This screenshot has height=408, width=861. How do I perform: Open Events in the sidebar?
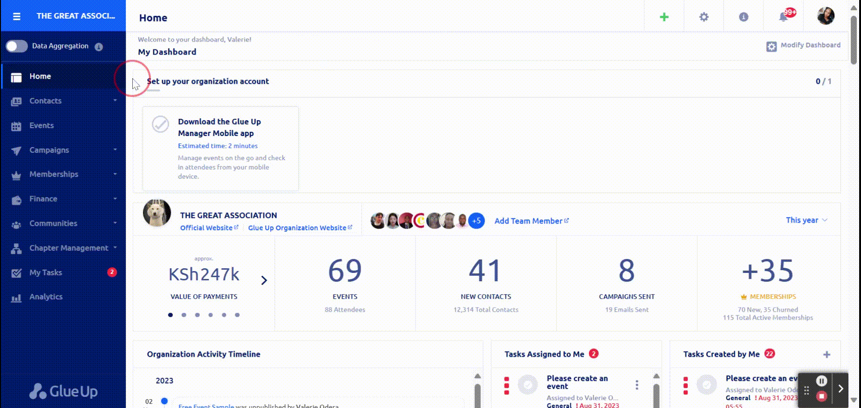tap(41, 126)
